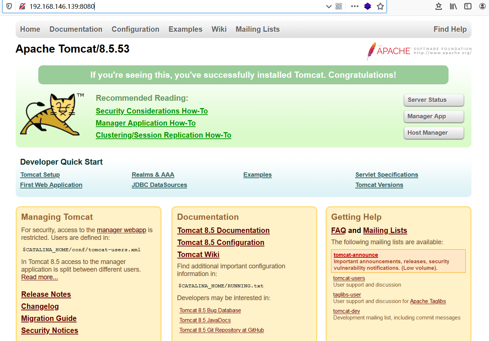Screen dimensions: 489x341
Task: Open Tomcat 8.5 Git Repository at GitHub
Action: pyautogui.click(x=222, y=330)
